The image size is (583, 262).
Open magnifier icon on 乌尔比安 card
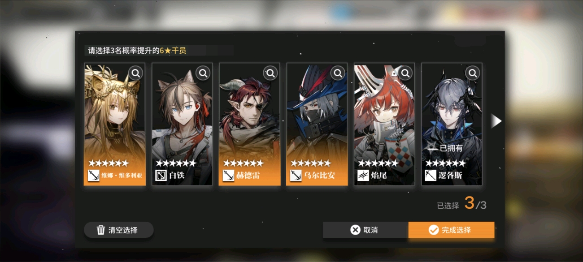tap(338, 73)
